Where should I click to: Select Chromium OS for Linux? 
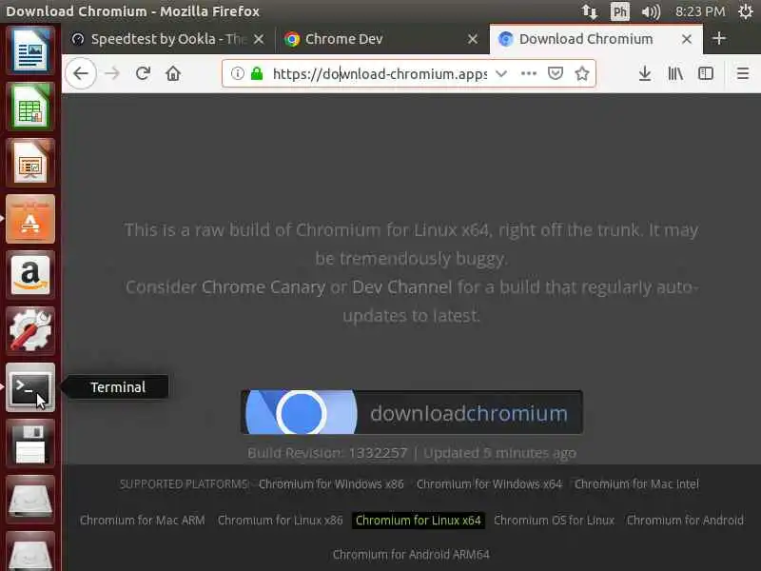554,520
